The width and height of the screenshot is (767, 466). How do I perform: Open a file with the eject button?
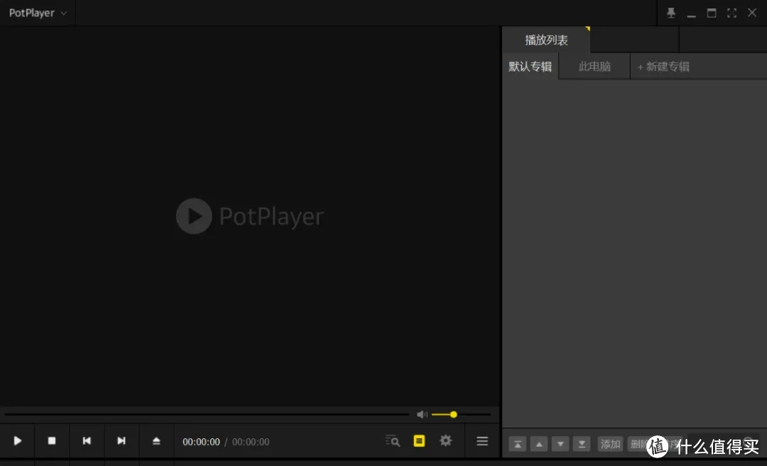coord(156,441)
